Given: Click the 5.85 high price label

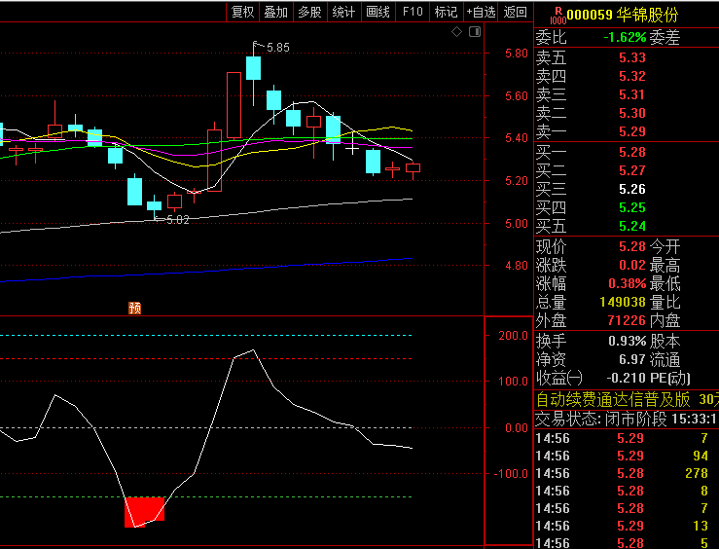Looking at the screenshot, I should click(277, 47).
